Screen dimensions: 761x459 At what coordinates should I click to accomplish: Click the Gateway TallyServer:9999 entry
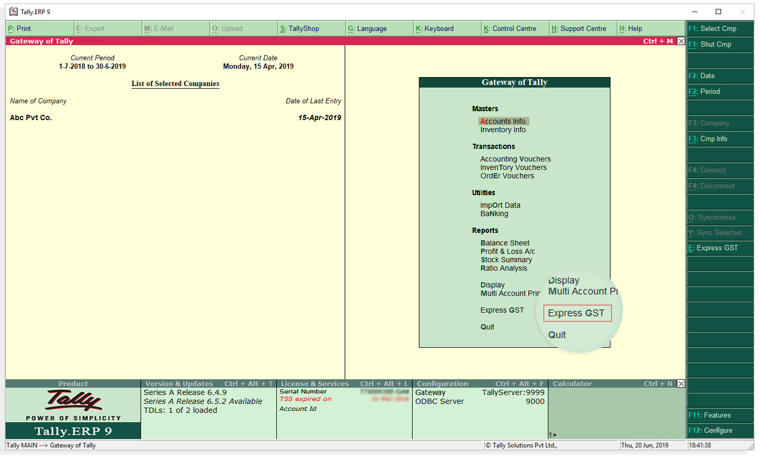(x=480, y=392)
